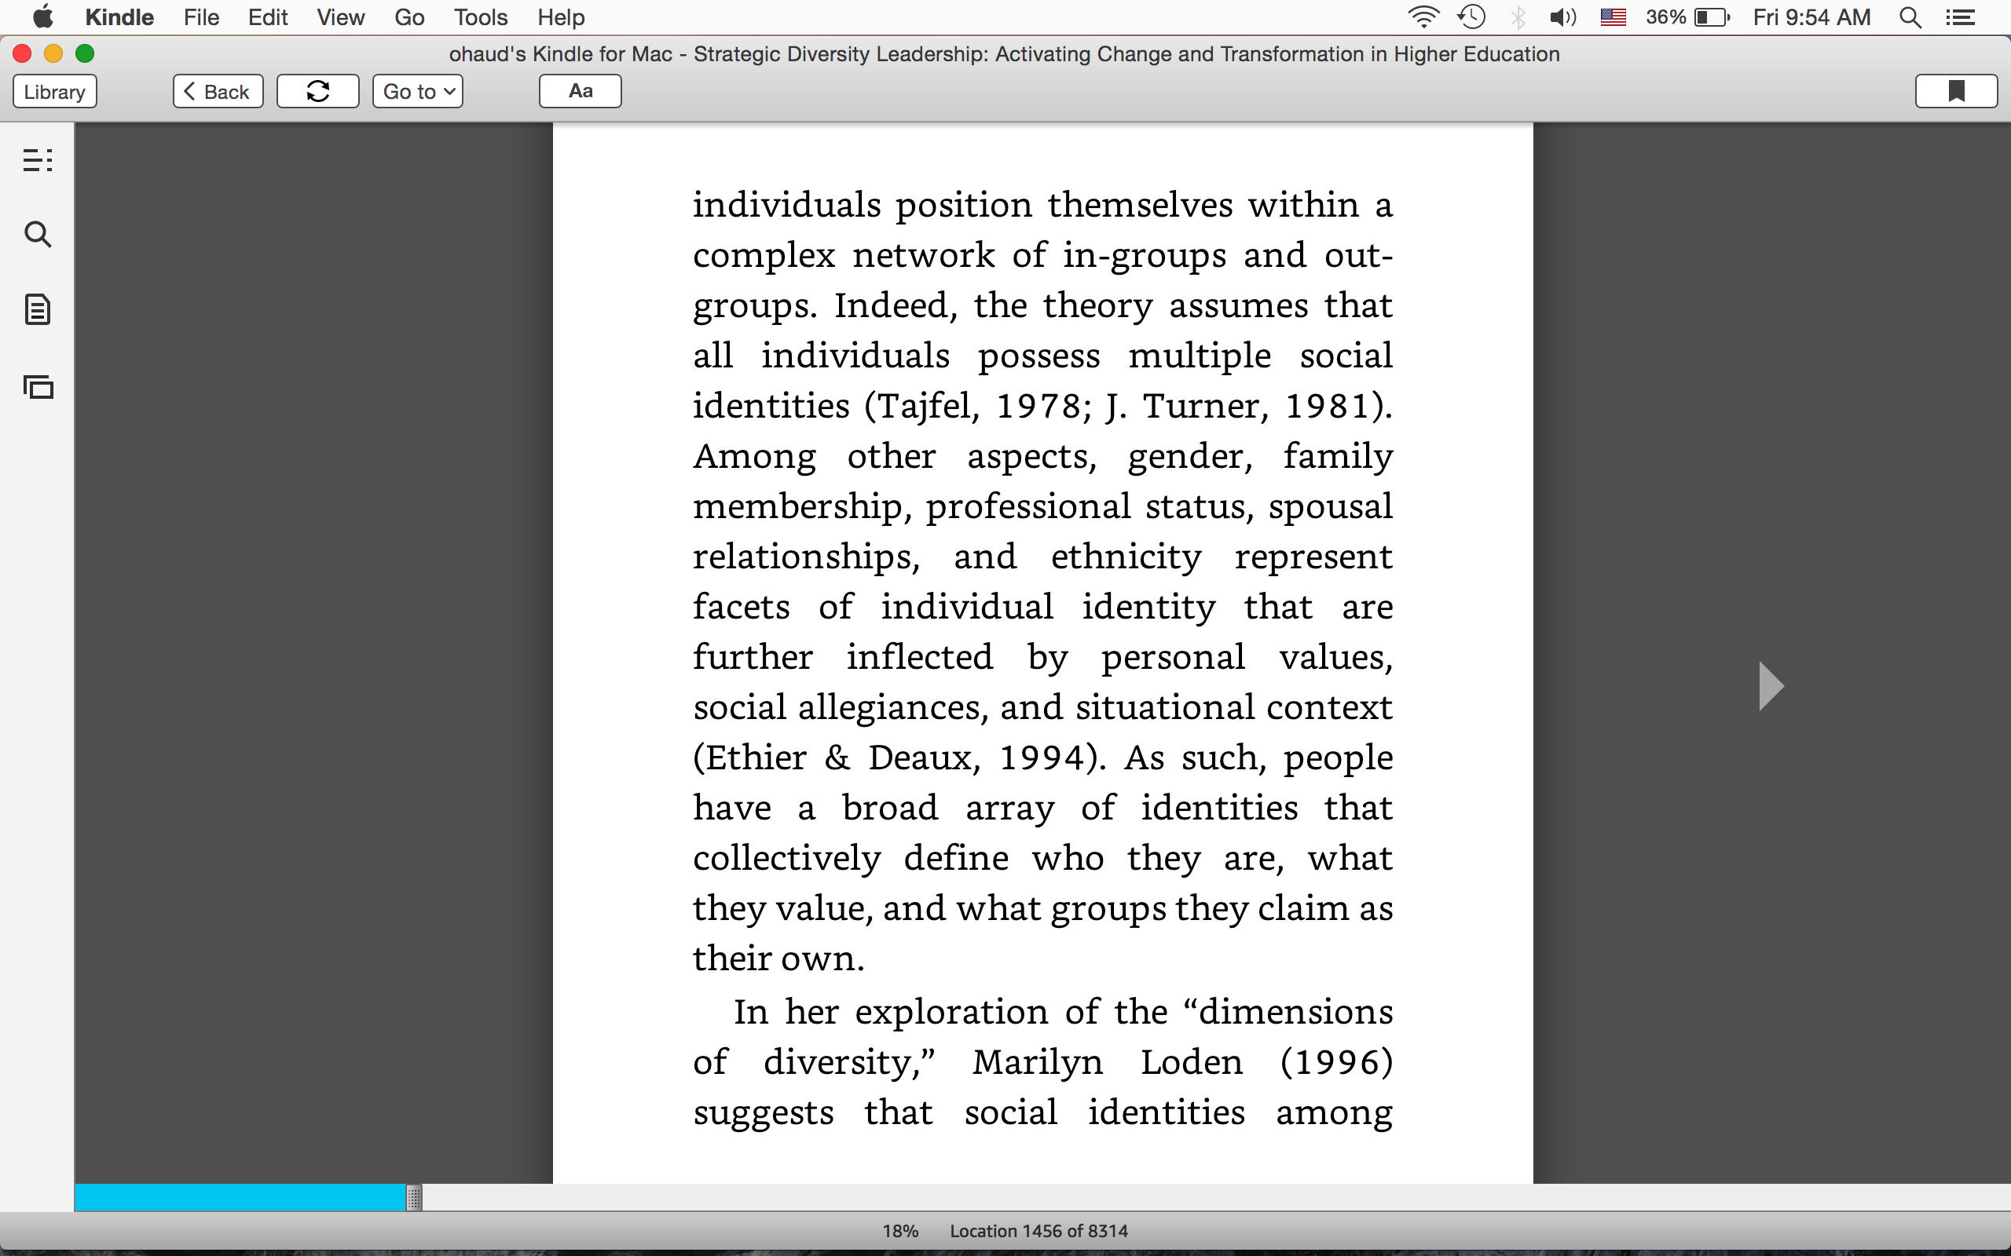Open the Edit menu
Viewport: 2011px width, 1256px height.
268,16
